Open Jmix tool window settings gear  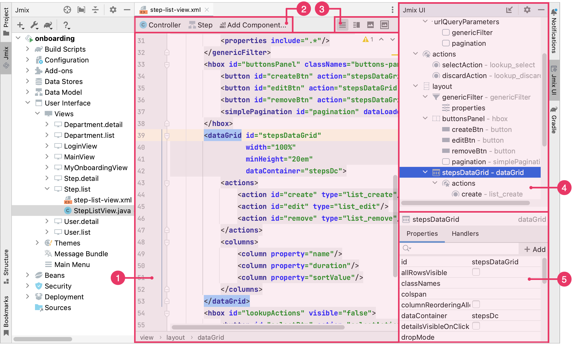point(113,10)
